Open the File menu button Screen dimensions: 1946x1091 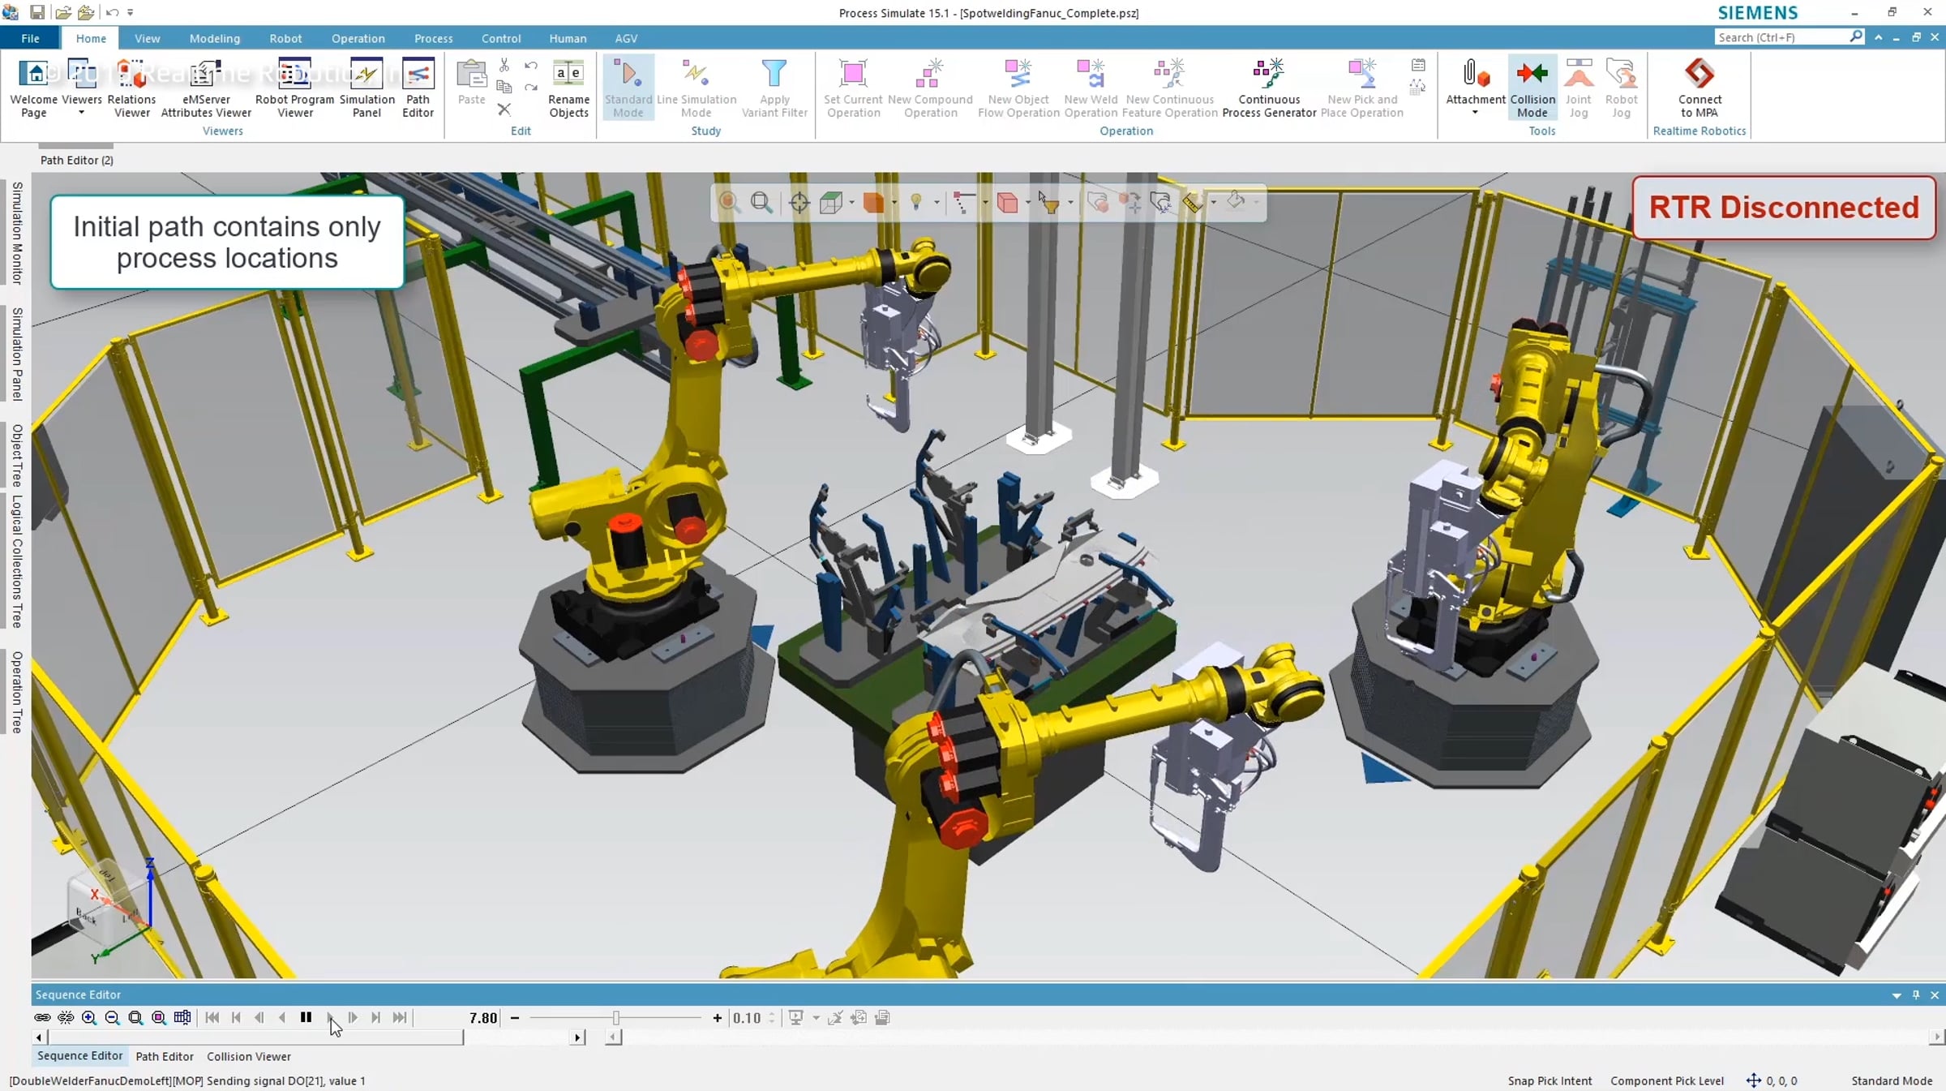(x=30, y=38)
